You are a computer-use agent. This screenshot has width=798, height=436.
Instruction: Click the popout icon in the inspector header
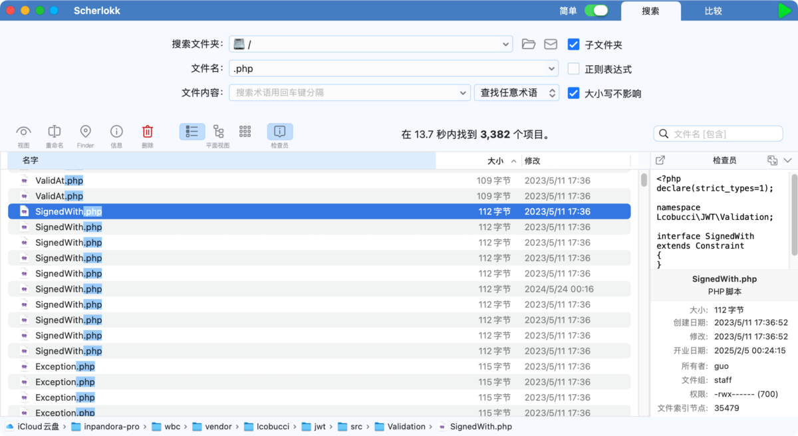[660, 160]
